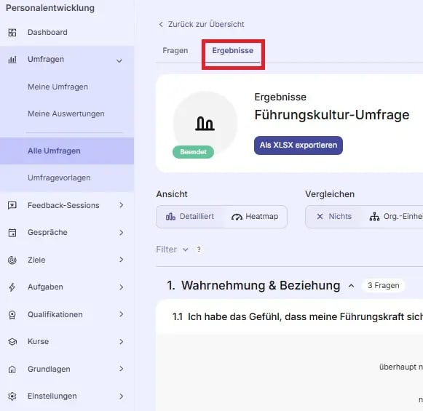Screen dimensions: 423x411
Task: Click the back arrow before Zurück zur Übersicht
Action: [x=161, y=24]
